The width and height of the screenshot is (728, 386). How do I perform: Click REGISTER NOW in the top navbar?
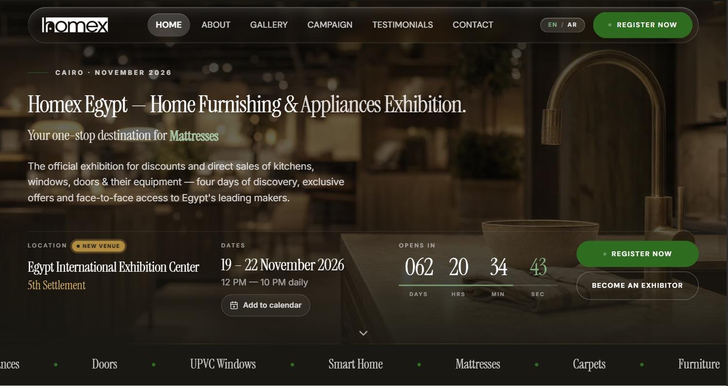click(x=642, y=25)
